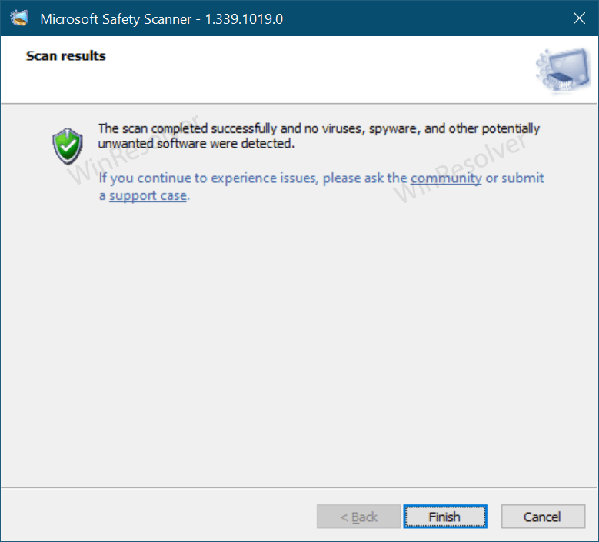
Task: Open the community link
Action: point(446,178)
